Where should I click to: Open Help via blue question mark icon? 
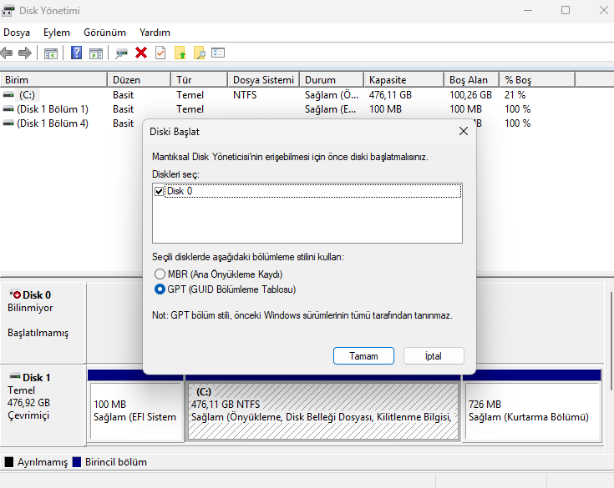[x=76, y=53]
